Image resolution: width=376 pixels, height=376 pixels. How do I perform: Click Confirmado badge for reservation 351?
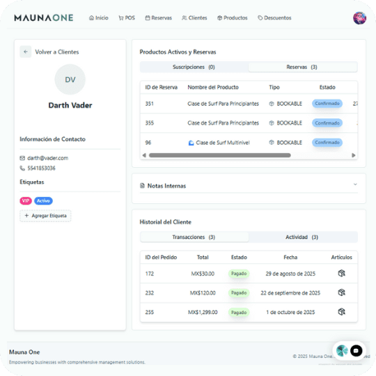327,103
